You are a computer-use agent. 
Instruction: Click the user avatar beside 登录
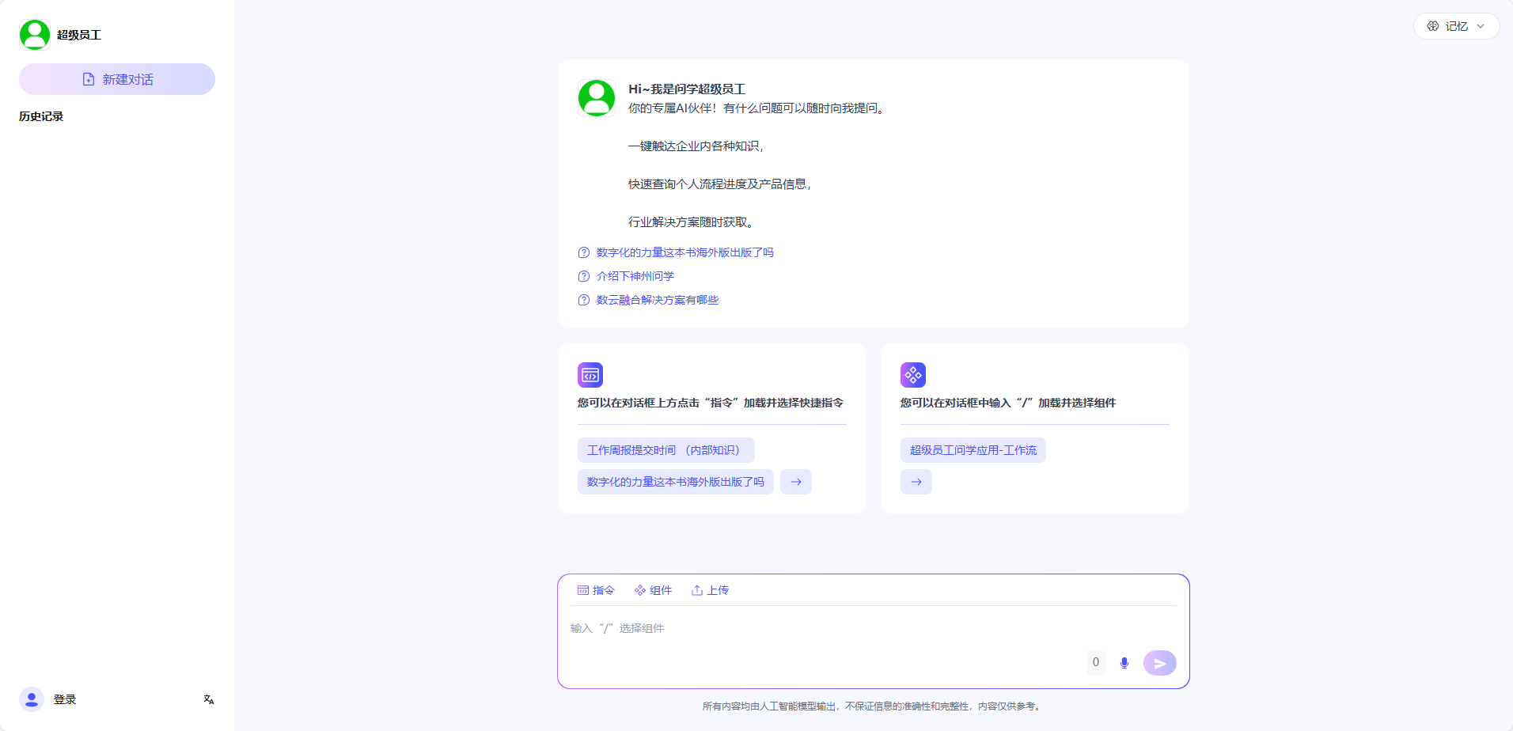point(32,699)
